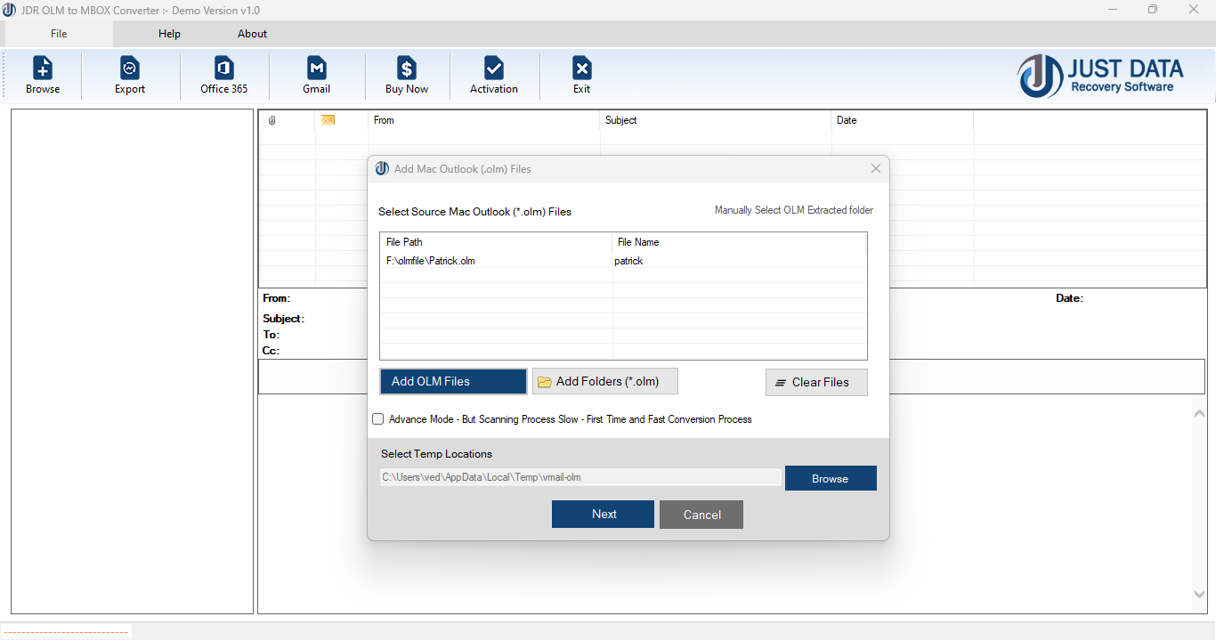Click the From column header in the mail list

click(x=484, y=120)
